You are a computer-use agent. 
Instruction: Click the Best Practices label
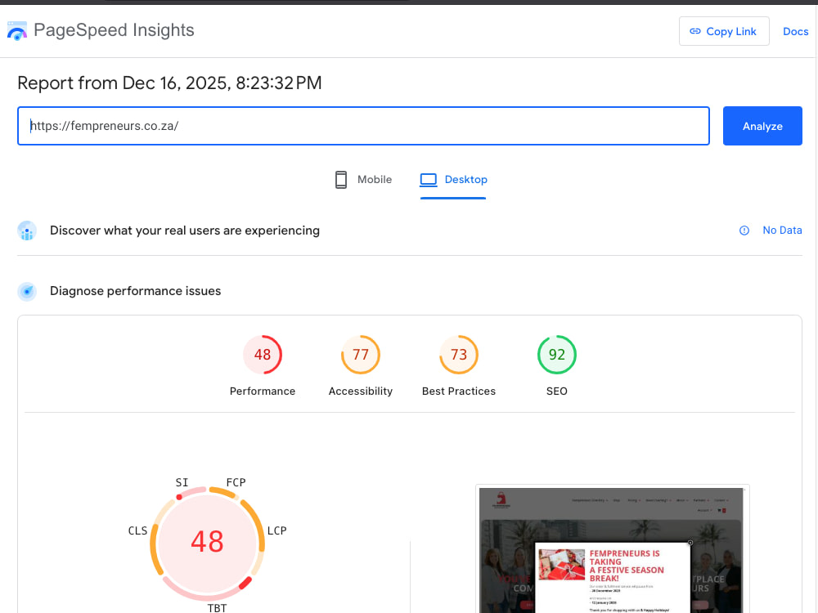459,391
